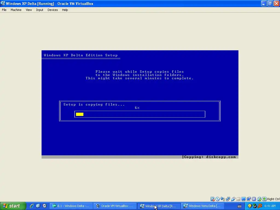Image resolution: width=280 pixels, height=210 pixels.
Task: Close the VirtualBox VM window
Action: click(276, 3)
